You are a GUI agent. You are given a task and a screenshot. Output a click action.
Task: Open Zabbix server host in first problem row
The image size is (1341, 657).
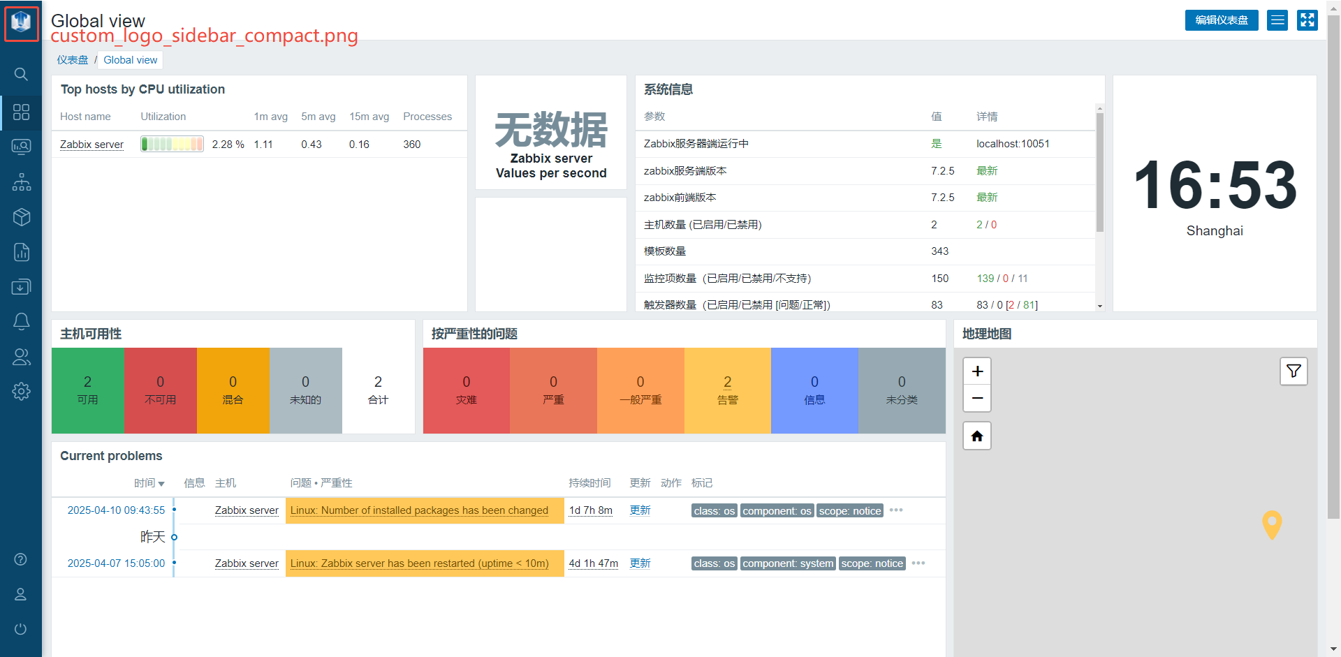[x=247, y=510]
